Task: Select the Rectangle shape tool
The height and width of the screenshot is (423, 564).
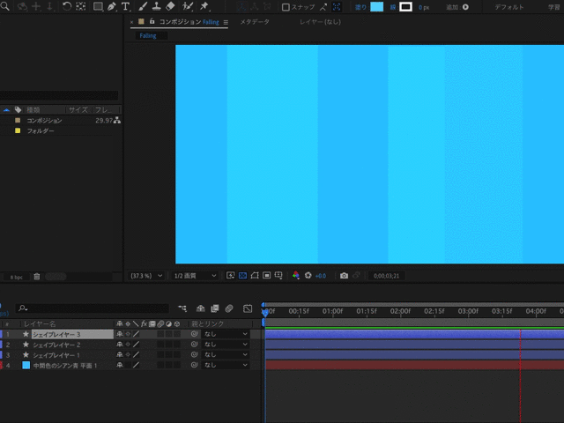Action: pyautogui.click(x=98, y=7)
